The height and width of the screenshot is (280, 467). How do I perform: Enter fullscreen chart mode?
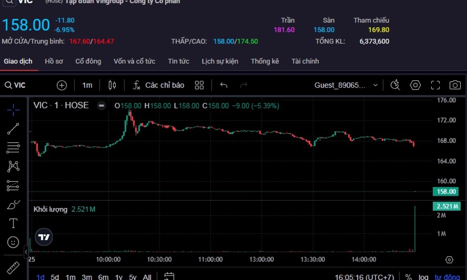[435, 85]
